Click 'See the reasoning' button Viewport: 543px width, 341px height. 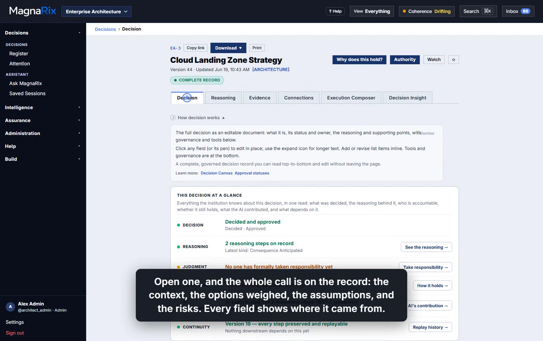426,247
